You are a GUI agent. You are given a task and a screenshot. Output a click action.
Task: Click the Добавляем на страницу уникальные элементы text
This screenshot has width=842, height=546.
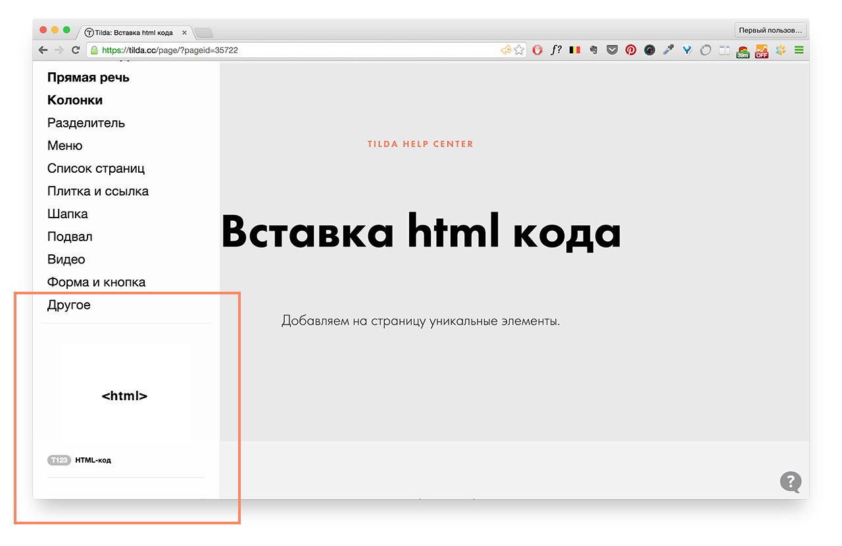[x=420, y=321]
